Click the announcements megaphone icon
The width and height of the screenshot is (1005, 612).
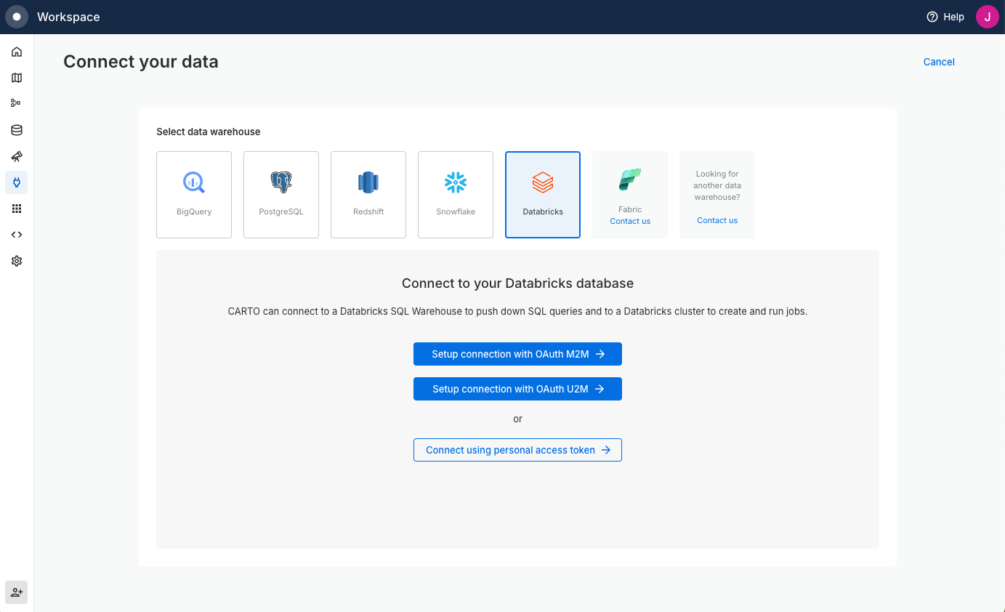[16, 156]
